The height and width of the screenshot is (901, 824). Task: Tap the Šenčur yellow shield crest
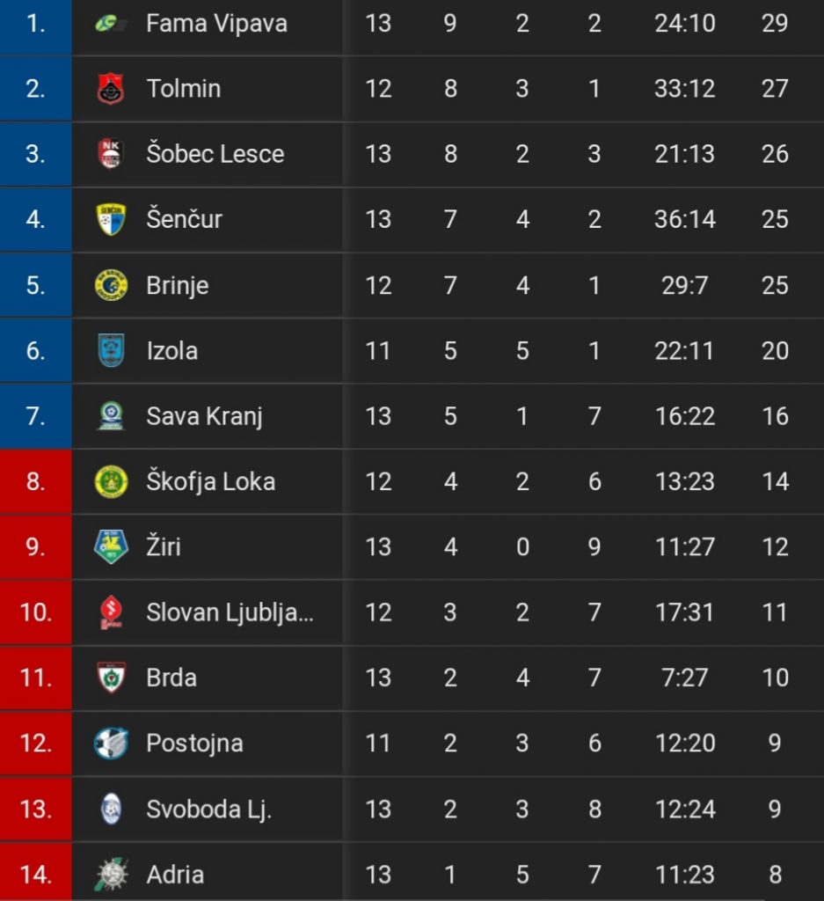111,219
